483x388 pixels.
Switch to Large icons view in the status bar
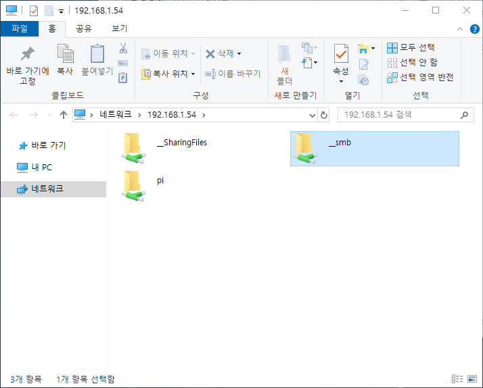click(472, 379)
